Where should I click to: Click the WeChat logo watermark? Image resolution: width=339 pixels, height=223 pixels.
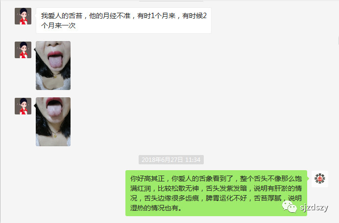pos(289,206)
